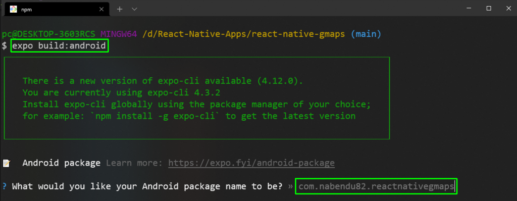
Task: Click the Android package name input
Action: [376, 187]
